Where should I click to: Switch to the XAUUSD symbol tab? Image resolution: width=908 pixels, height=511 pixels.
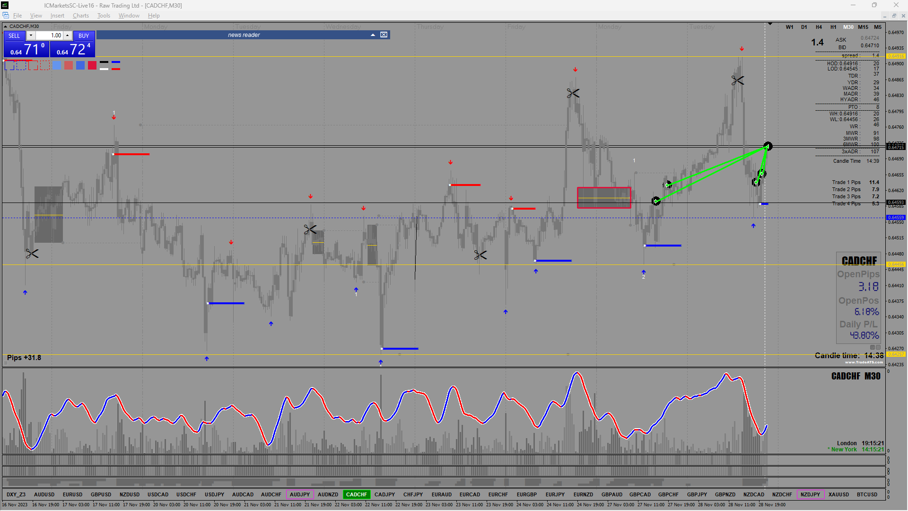pyautogui.click(x=838, y=494)
